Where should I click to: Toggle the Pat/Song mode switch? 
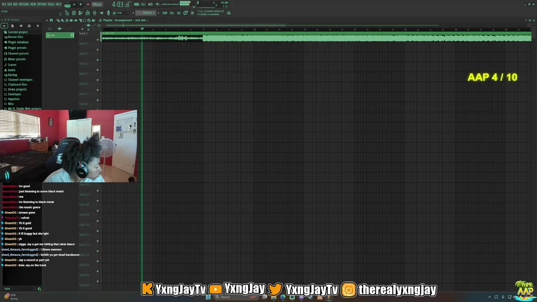(67, 5)
